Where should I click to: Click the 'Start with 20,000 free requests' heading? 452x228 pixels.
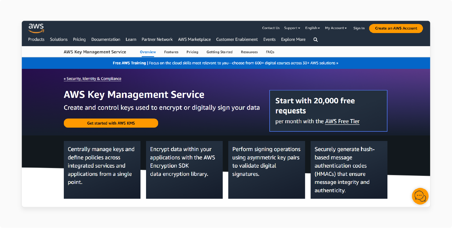pos(315,106)
